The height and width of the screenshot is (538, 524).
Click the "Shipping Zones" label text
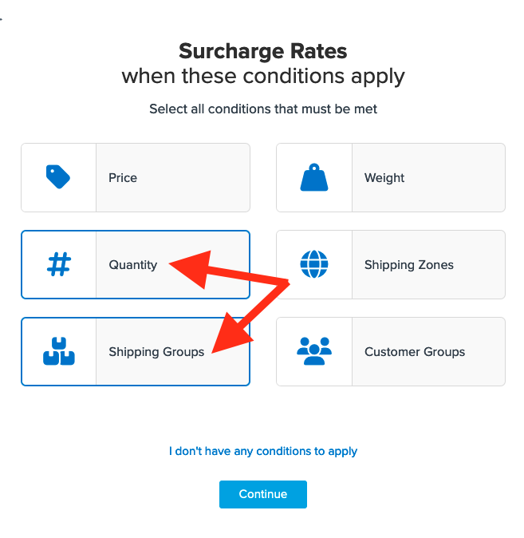[408, 265]
